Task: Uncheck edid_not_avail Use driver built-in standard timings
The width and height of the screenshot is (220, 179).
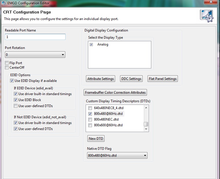Action: coord(15,123)
